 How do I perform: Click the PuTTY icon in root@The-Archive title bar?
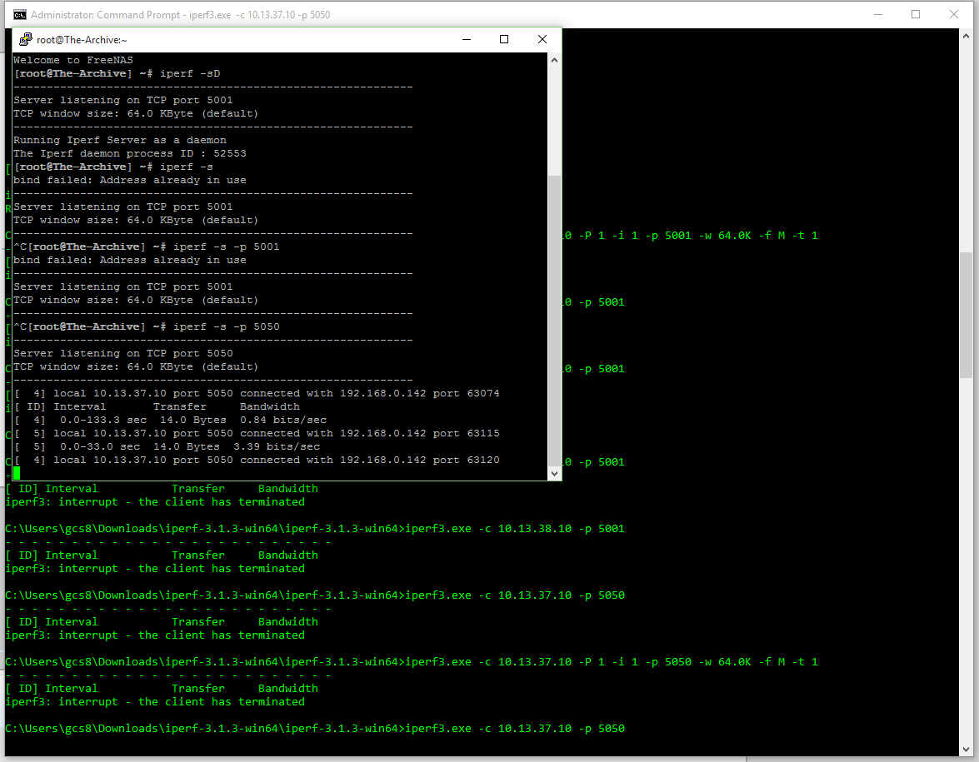pyautogui.click(x=26, y=39)
